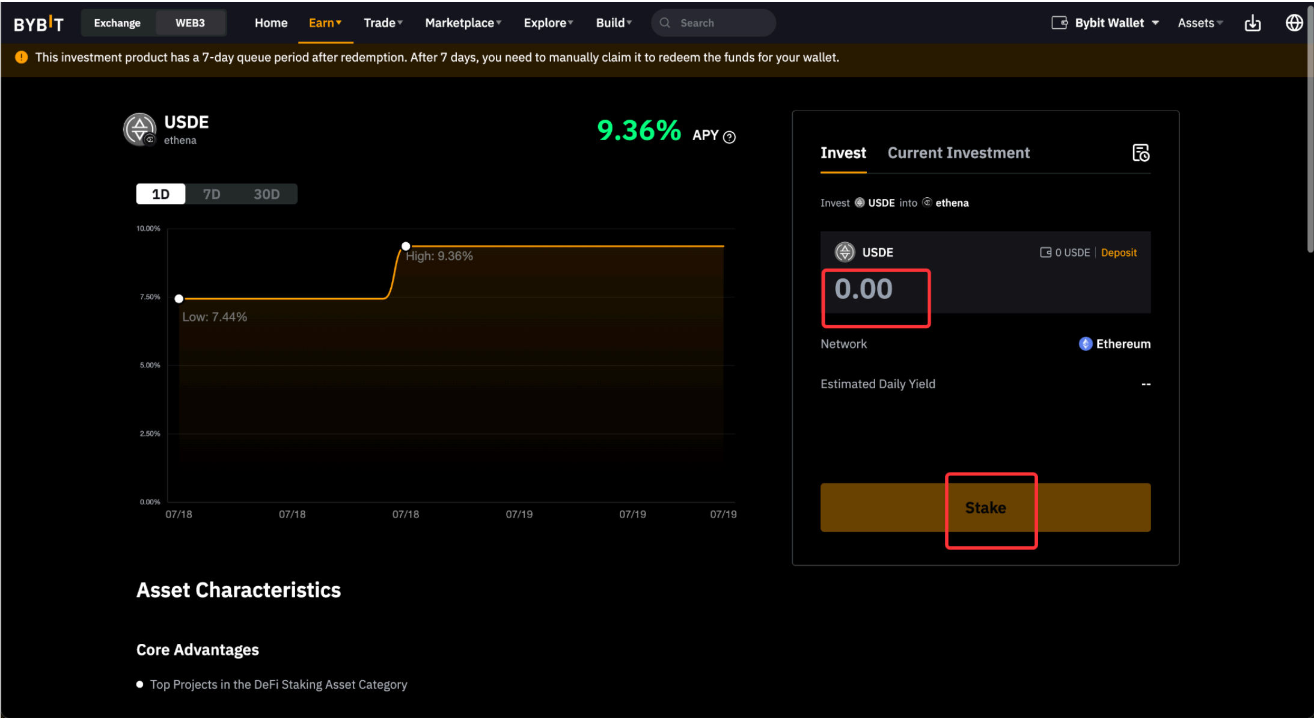Click the High 9.36% chart point
Image resolution: width=1314 pixels, height=719 pixels.
pyautogui.click(x=406, y=246)
